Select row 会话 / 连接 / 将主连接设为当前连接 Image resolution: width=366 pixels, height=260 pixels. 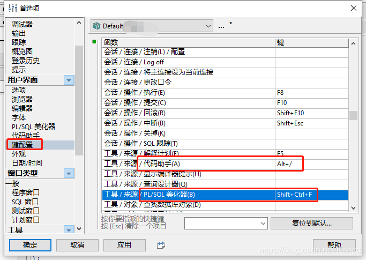pyautogui.click(x=225, y=72)
